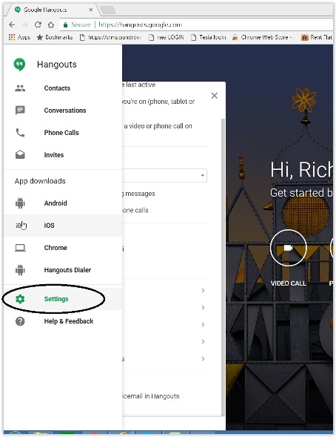Viewport: 336px width, 437px height.
Task: Click the 'voicemail in Hangouts' text
Action: (x=150, y=396)
